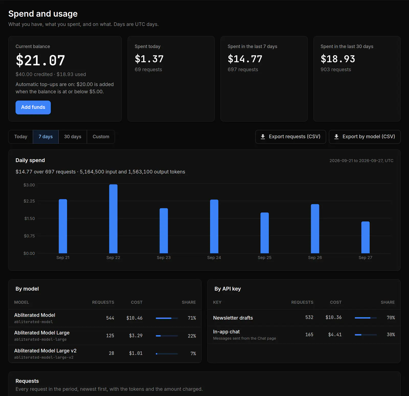Click the 'Abliterated Model' row name
The image size is (409, 396).
[35, 315]
